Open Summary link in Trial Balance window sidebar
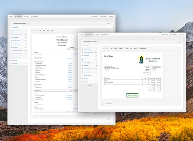This screenshot has width=193, height=141. click(16, 28)
